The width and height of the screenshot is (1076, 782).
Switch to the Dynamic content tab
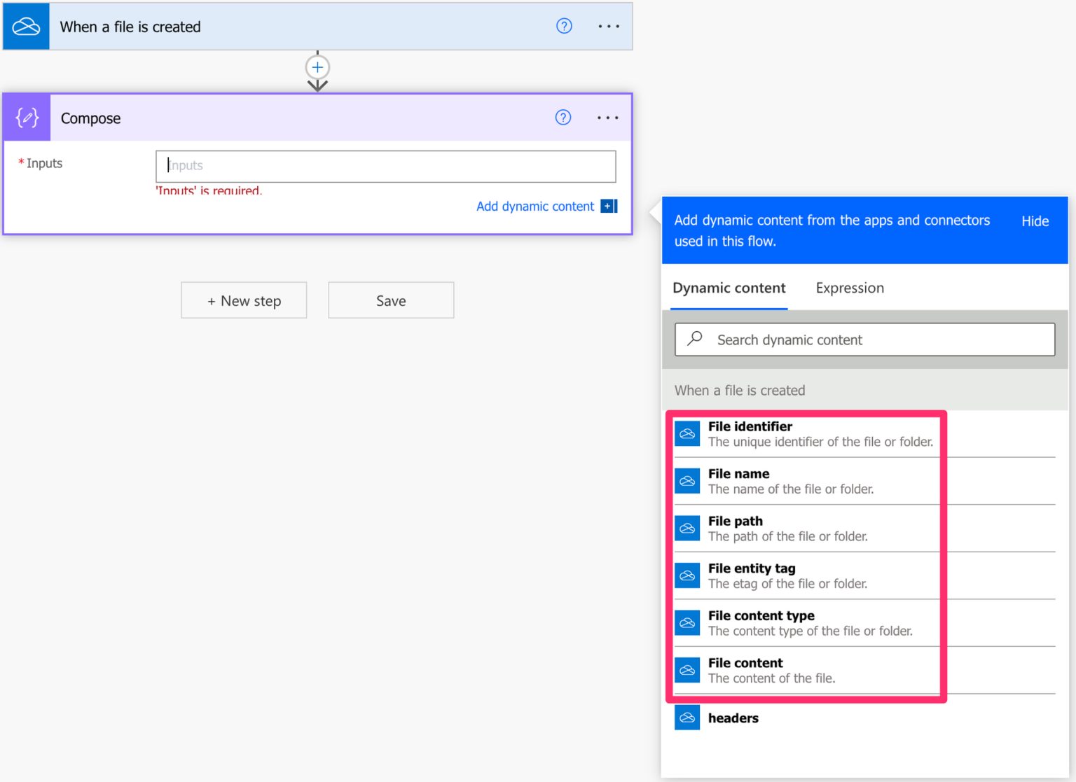coord(729,288)
